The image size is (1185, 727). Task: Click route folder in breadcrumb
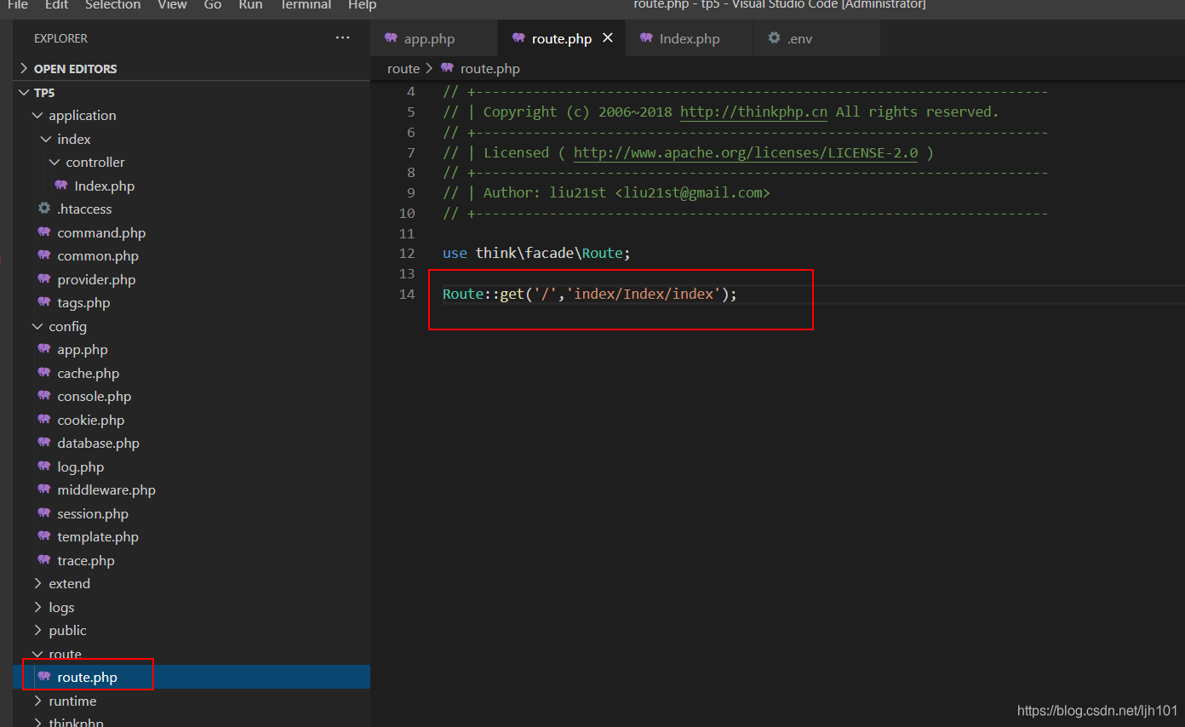point(404,68)
